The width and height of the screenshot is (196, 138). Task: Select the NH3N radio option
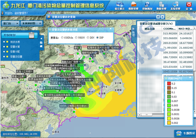[76, 38]
